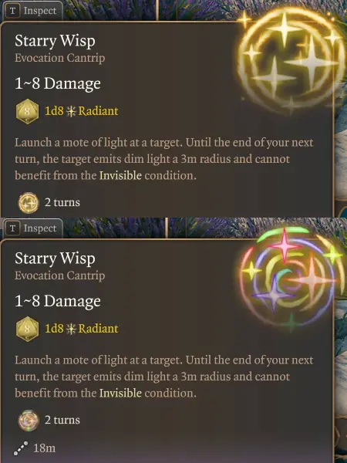The height and width of the screenshot is (463, 347).
Task: Click the radiant damage symbol in bottom tooltip
Action: point(71,330)
